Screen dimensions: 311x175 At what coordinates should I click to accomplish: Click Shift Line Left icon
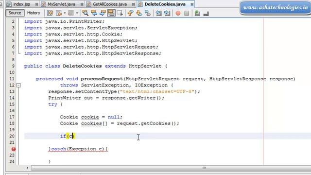(158, 13)
